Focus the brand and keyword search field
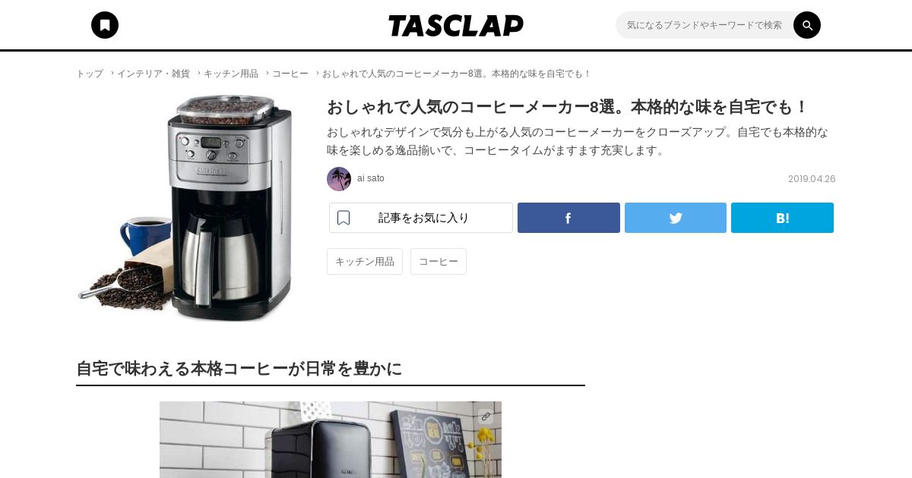912x478 pixels. pyautogui.click(x=705, y=25)
